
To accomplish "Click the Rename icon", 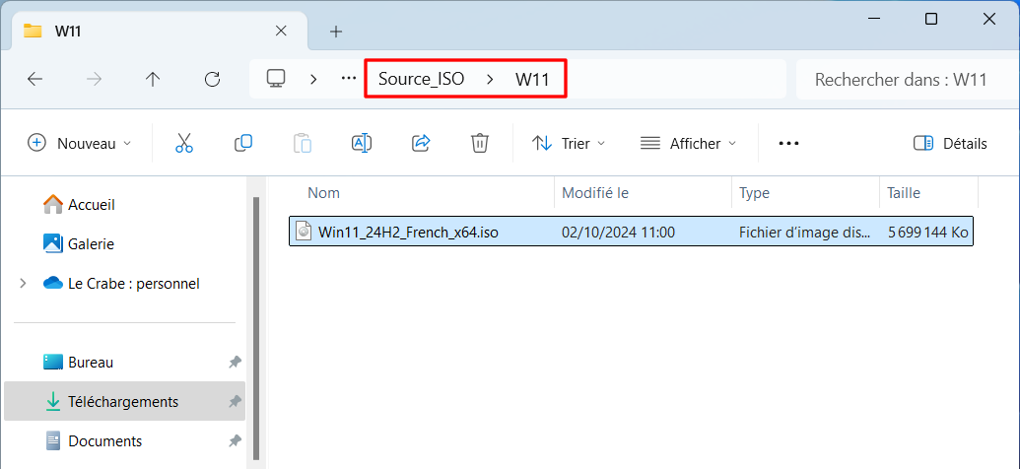I will click(x=361, y=143).
